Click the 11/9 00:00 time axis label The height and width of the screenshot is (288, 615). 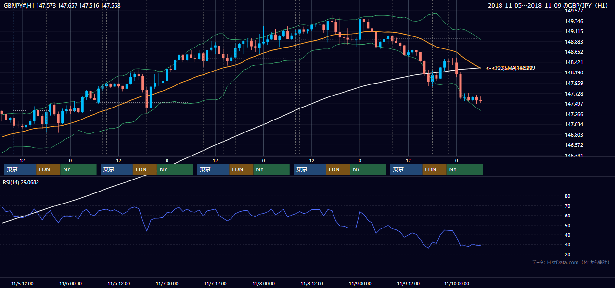[x=360, y=283]
